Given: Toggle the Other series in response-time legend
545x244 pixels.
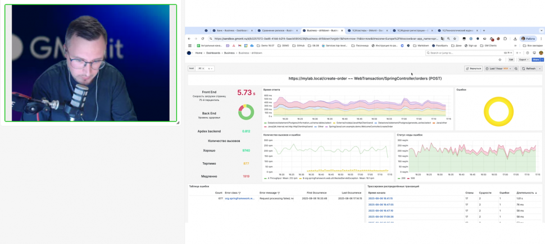Looking at the screenshot, I should pyautogui.click(x=320, y=126).
